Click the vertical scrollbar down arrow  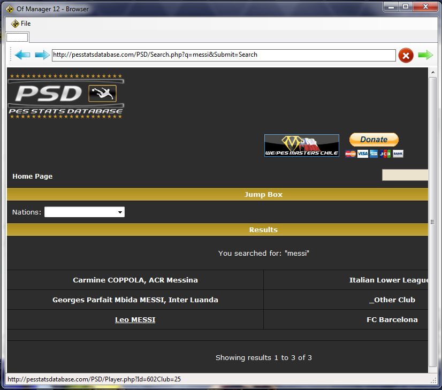[432, 369]
